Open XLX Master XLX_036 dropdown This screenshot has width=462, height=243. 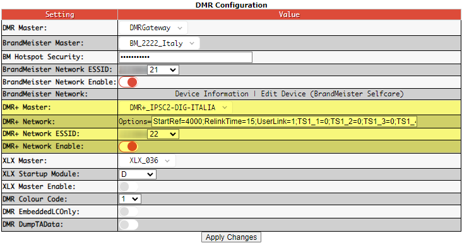coord(147,161)
